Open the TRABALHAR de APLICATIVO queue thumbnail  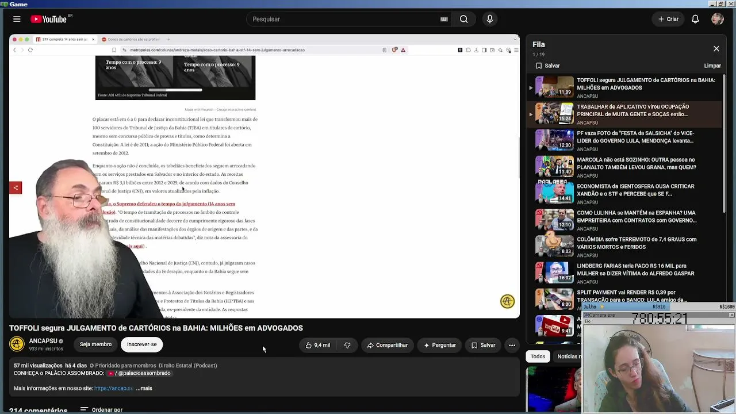(554, 113)
